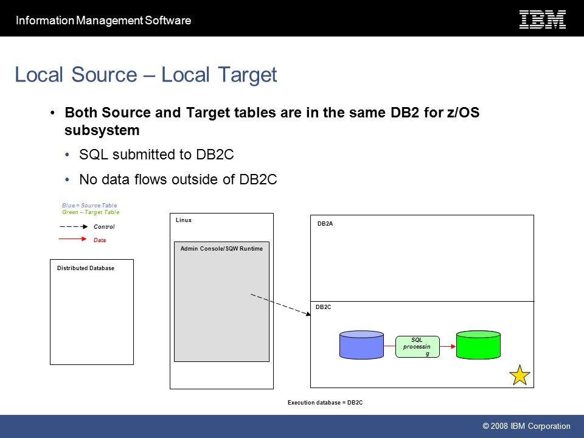
Task: Click the IBM logo in header
Action: tap(542, 19)
